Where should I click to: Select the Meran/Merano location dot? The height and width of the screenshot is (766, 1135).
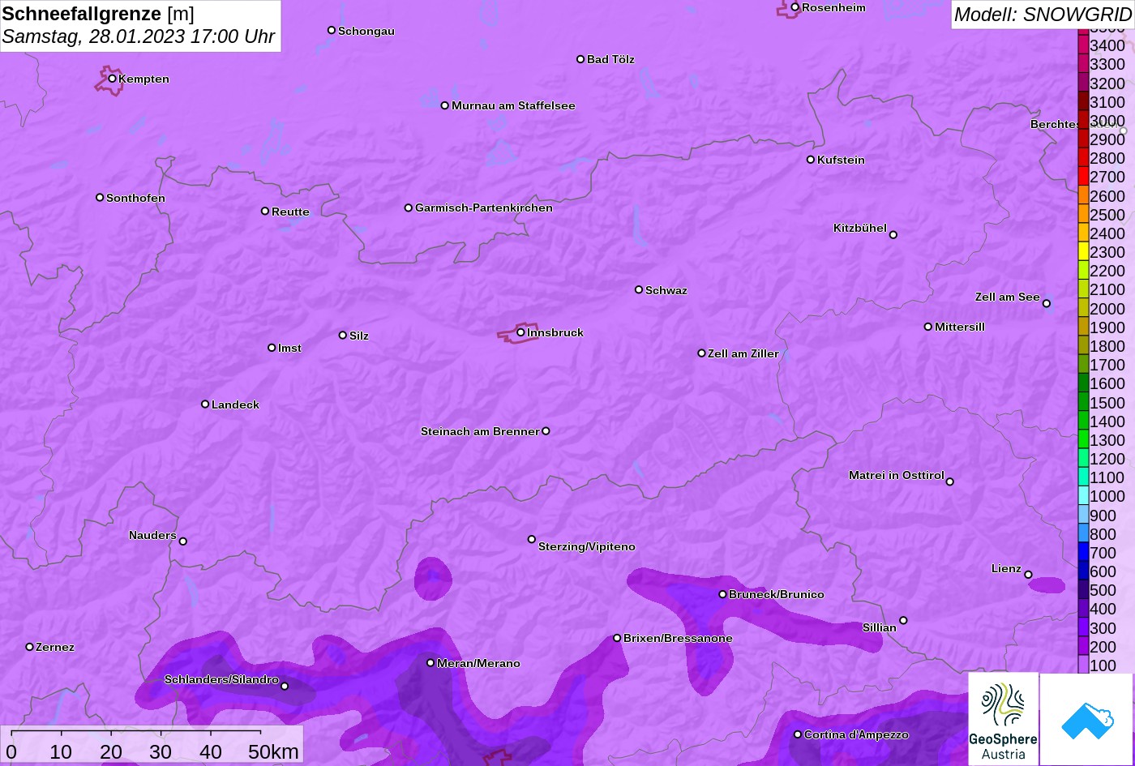tap(430, 663)
